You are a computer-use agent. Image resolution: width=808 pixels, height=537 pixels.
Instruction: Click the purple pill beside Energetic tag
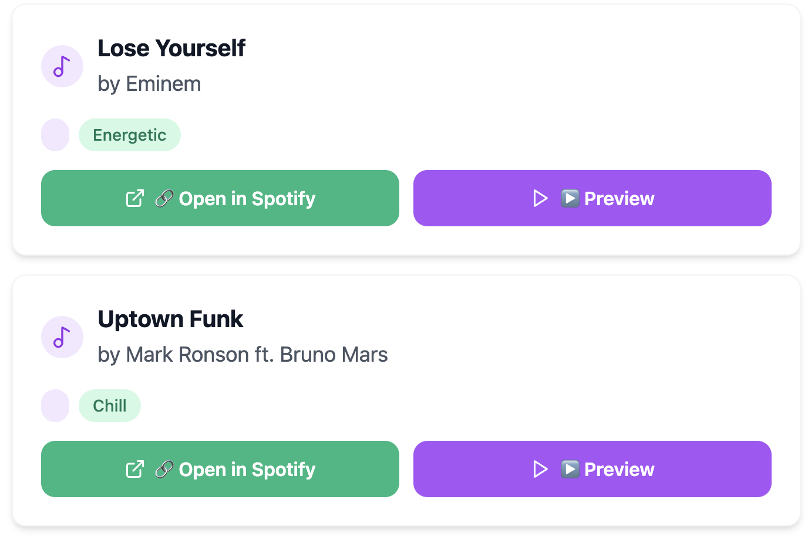click(55, 135)
